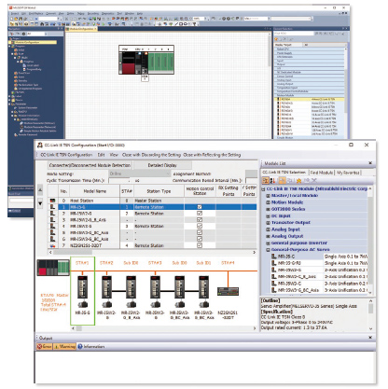Image resolution: width=388 pixels, height=389 pixels.
Task: Toggle Motion Control Station checkbox for row 5
Action: (x=200, y=232)
